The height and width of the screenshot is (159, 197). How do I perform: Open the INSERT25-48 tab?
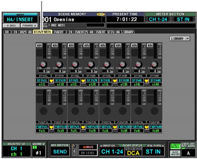[84, 32]
